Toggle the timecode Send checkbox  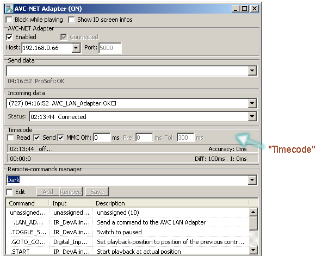pos(36,138)
